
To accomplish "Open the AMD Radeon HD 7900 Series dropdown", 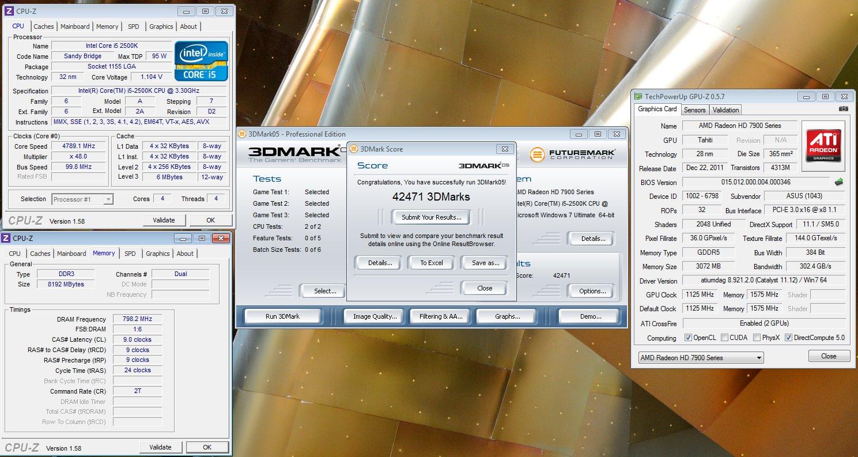I will coord(701,358).
